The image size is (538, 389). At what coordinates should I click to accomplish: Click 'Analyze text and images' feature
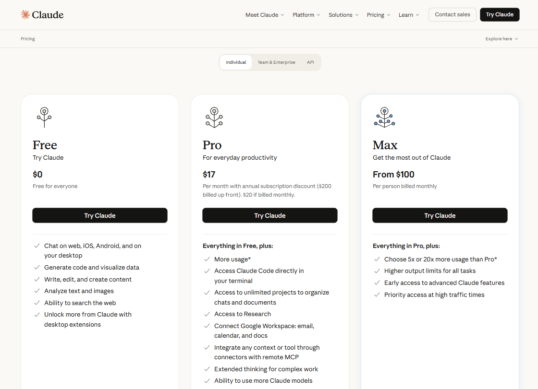coord(79,291)
